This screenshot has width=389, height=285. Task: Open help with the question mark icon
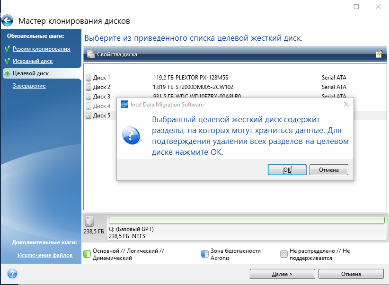12,274
